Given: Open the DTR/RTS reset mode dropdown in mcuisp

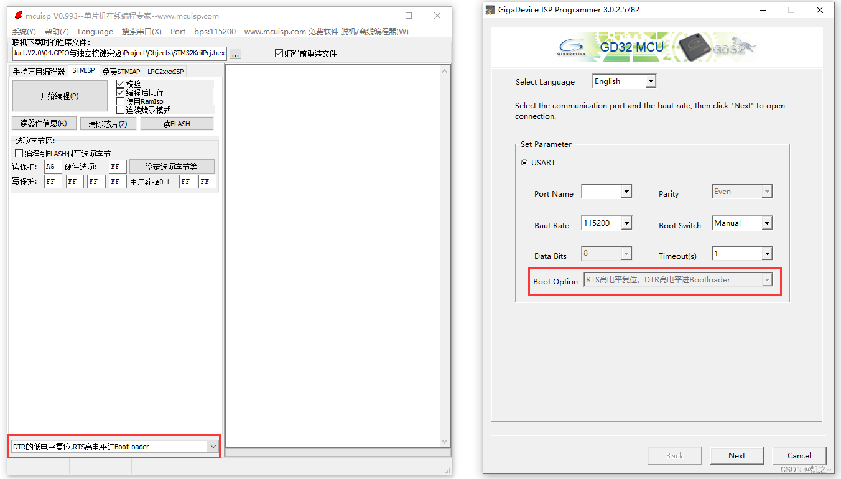Looking at the screenshot, I should pos(114,447).
